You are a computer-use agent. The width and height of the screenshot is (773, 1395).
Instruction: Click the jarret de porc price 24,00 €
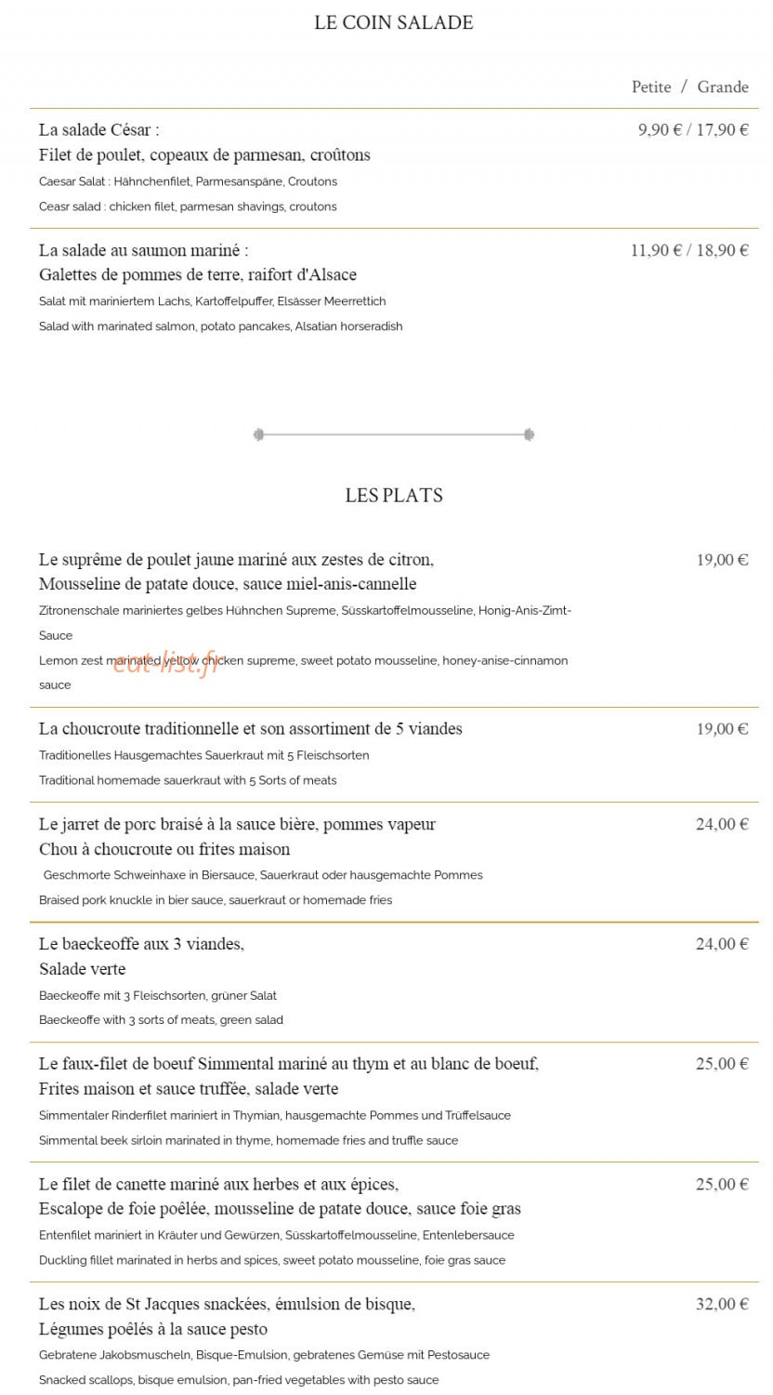click(722, 824)
